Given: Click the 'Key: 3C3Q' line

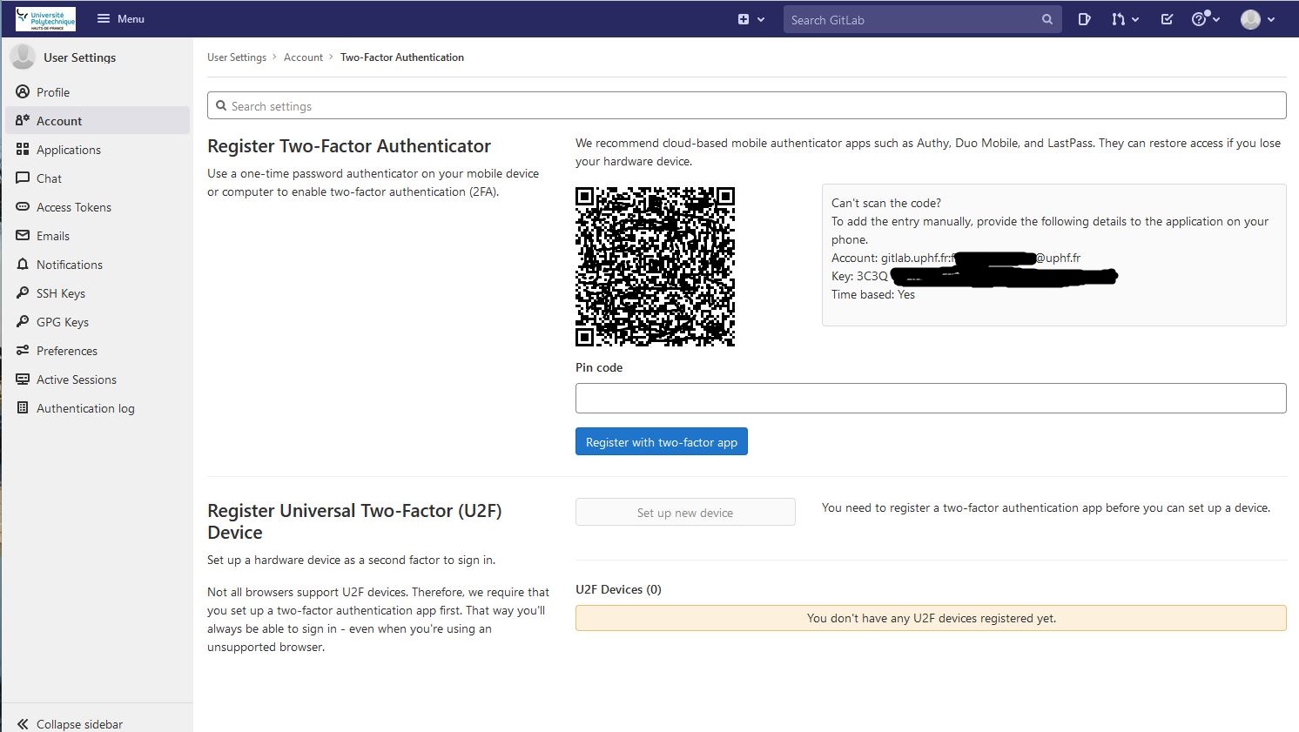Looking at the screenshot, I should click(x=974, y=276).
